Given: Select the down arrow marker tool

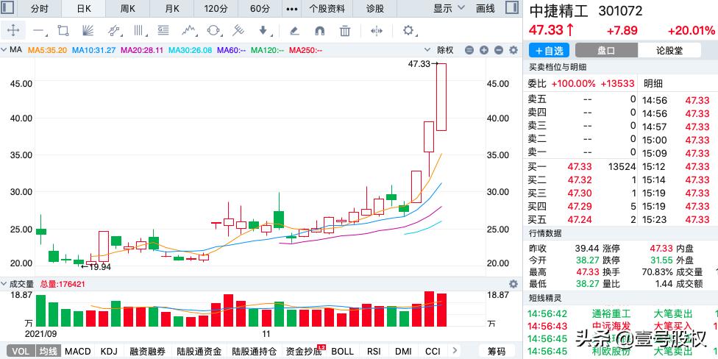Looking at the screenshot, I should [263, 31].
